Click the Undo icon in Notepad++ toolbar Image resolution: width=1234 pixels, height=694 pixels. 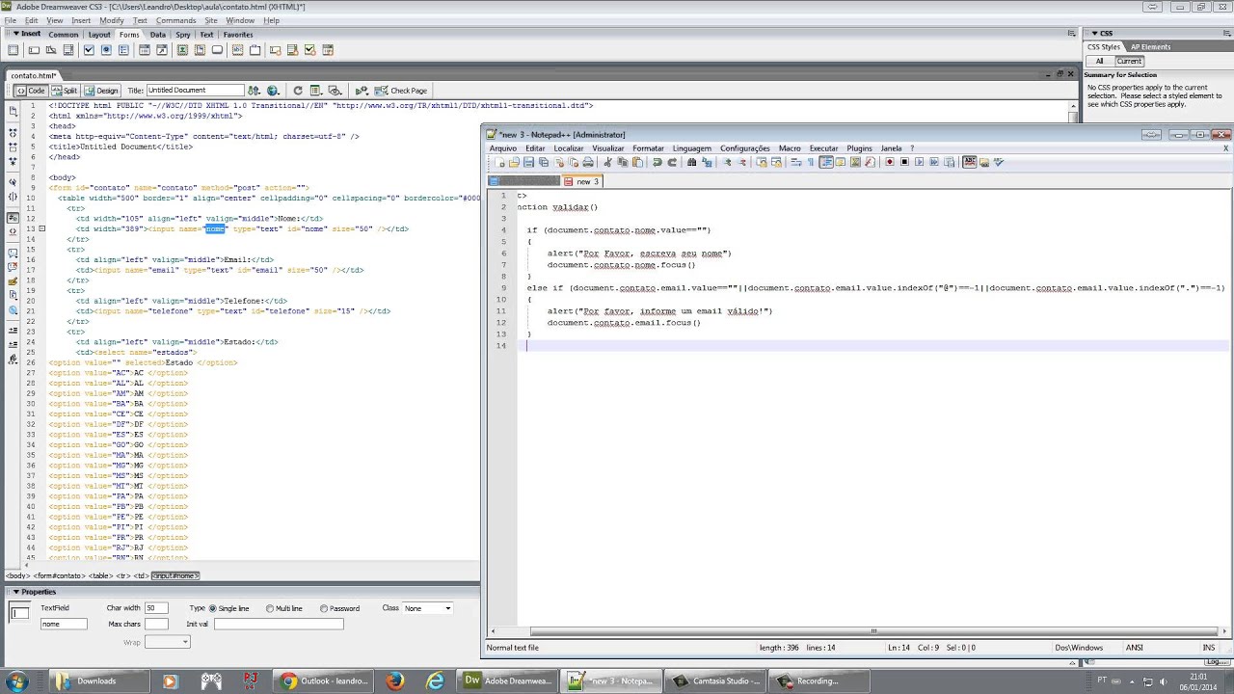point(657,162)
